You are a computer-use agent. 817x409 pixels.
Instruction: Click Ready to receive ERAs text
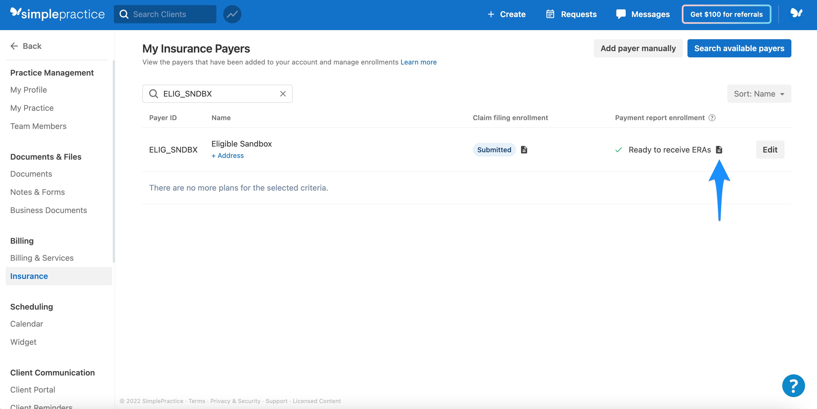coord(670,150)
